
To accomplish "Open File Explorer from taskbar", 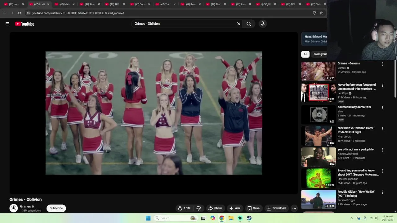I will [x=231, y=218].
